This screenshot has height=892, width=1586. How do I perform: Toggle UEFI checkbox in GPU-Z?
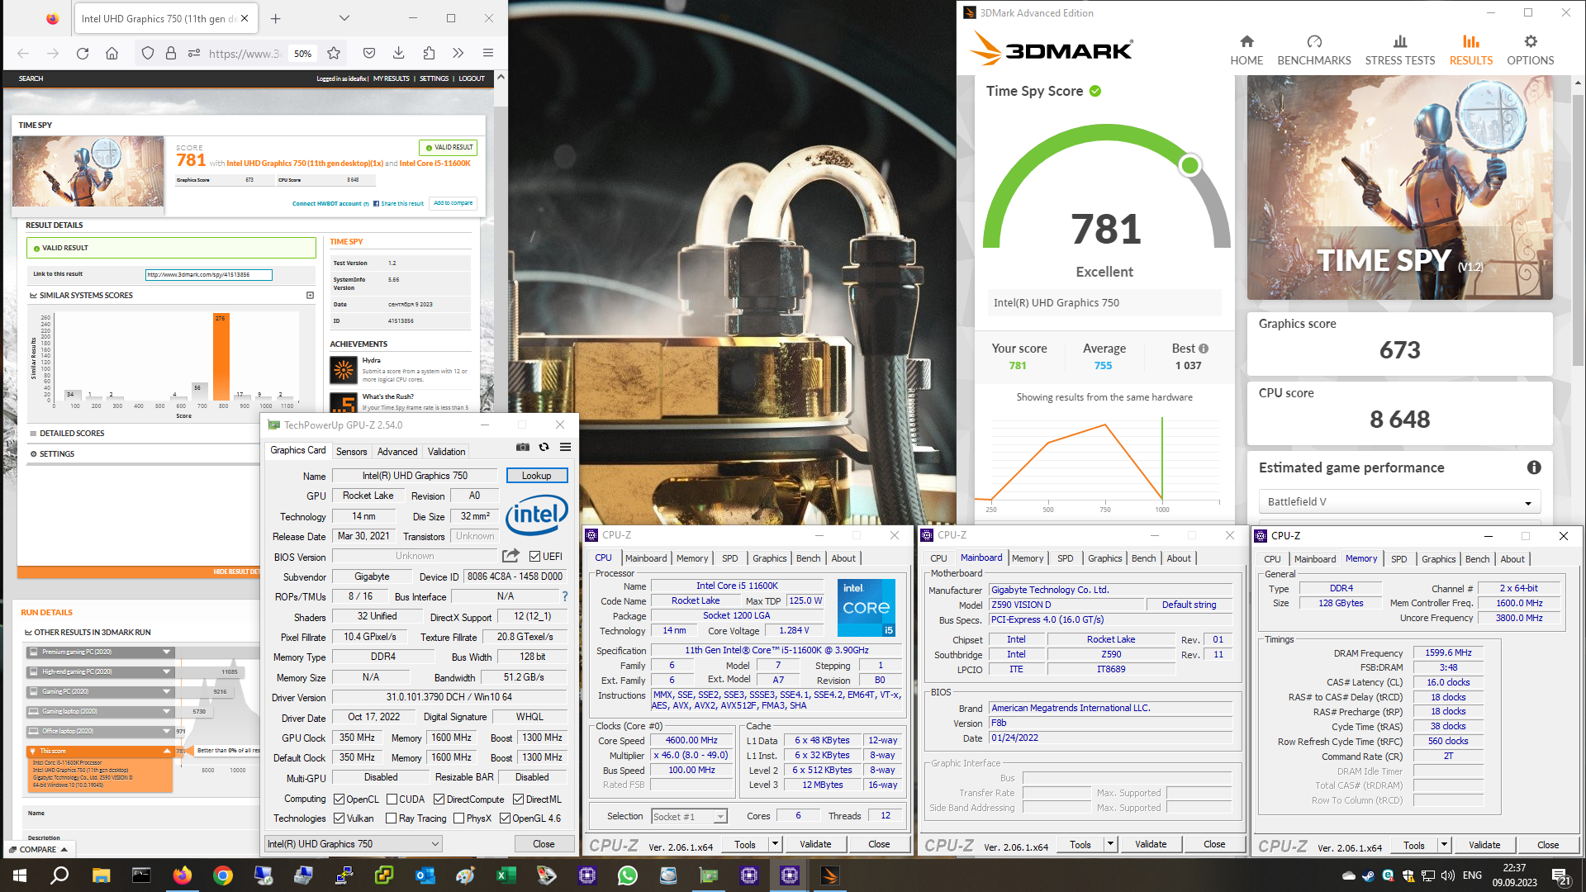coord(534,557)
